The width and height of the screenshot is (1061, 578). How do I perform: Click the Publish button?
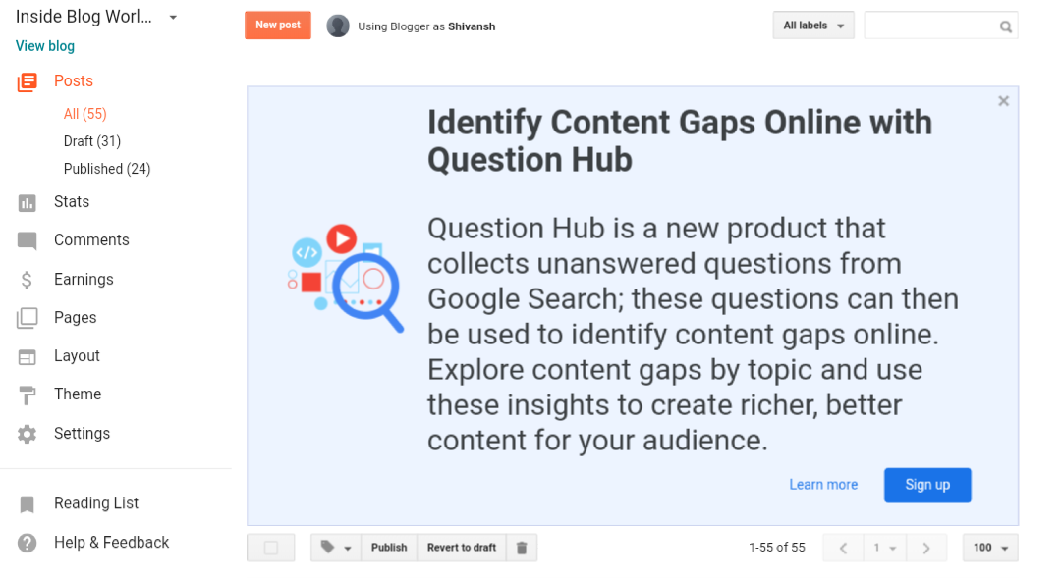pos(389,548)
